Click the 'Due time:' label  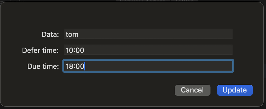[x=43, y=66]
